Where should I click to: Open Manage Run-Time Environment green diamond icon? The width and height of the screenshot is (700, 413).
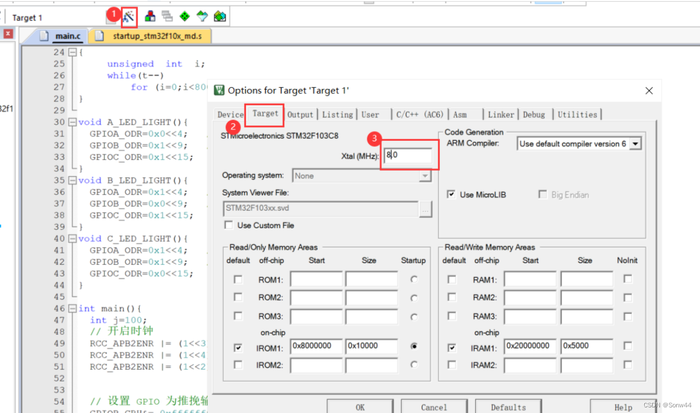185,16
